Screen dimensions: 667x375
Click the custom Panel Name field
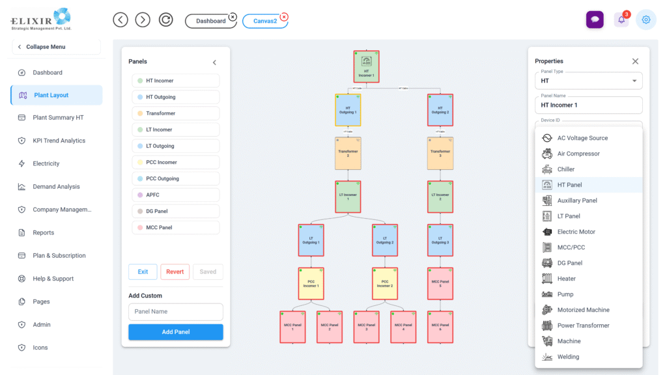175,311
